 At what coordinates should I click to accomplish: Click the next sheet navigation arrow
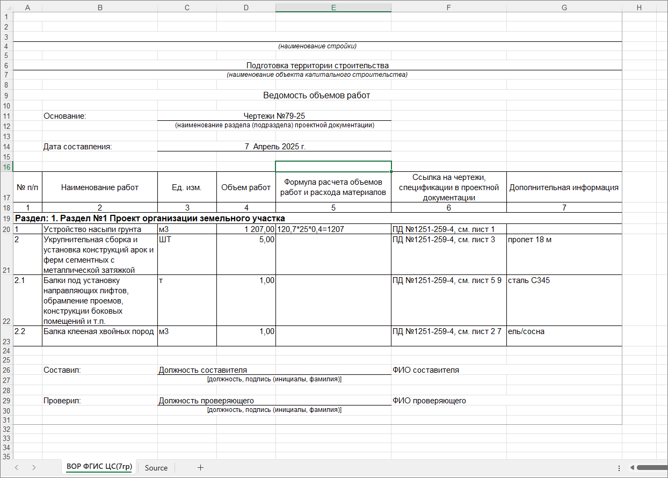click(x=34, y=468)
